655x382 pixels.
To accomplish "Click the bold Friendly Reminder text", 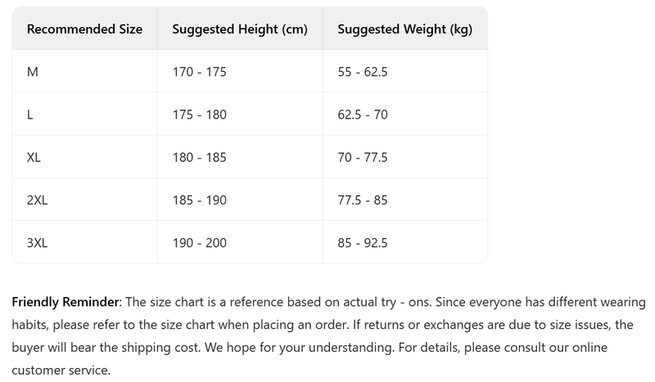I will (65, 303).
